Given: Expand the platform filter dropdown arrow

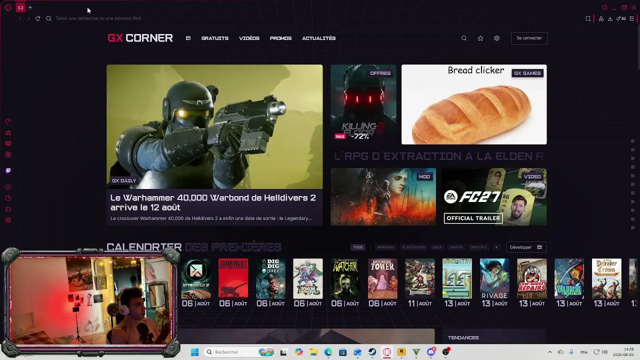Looking at the screenshot, I should tap(496, 247).
